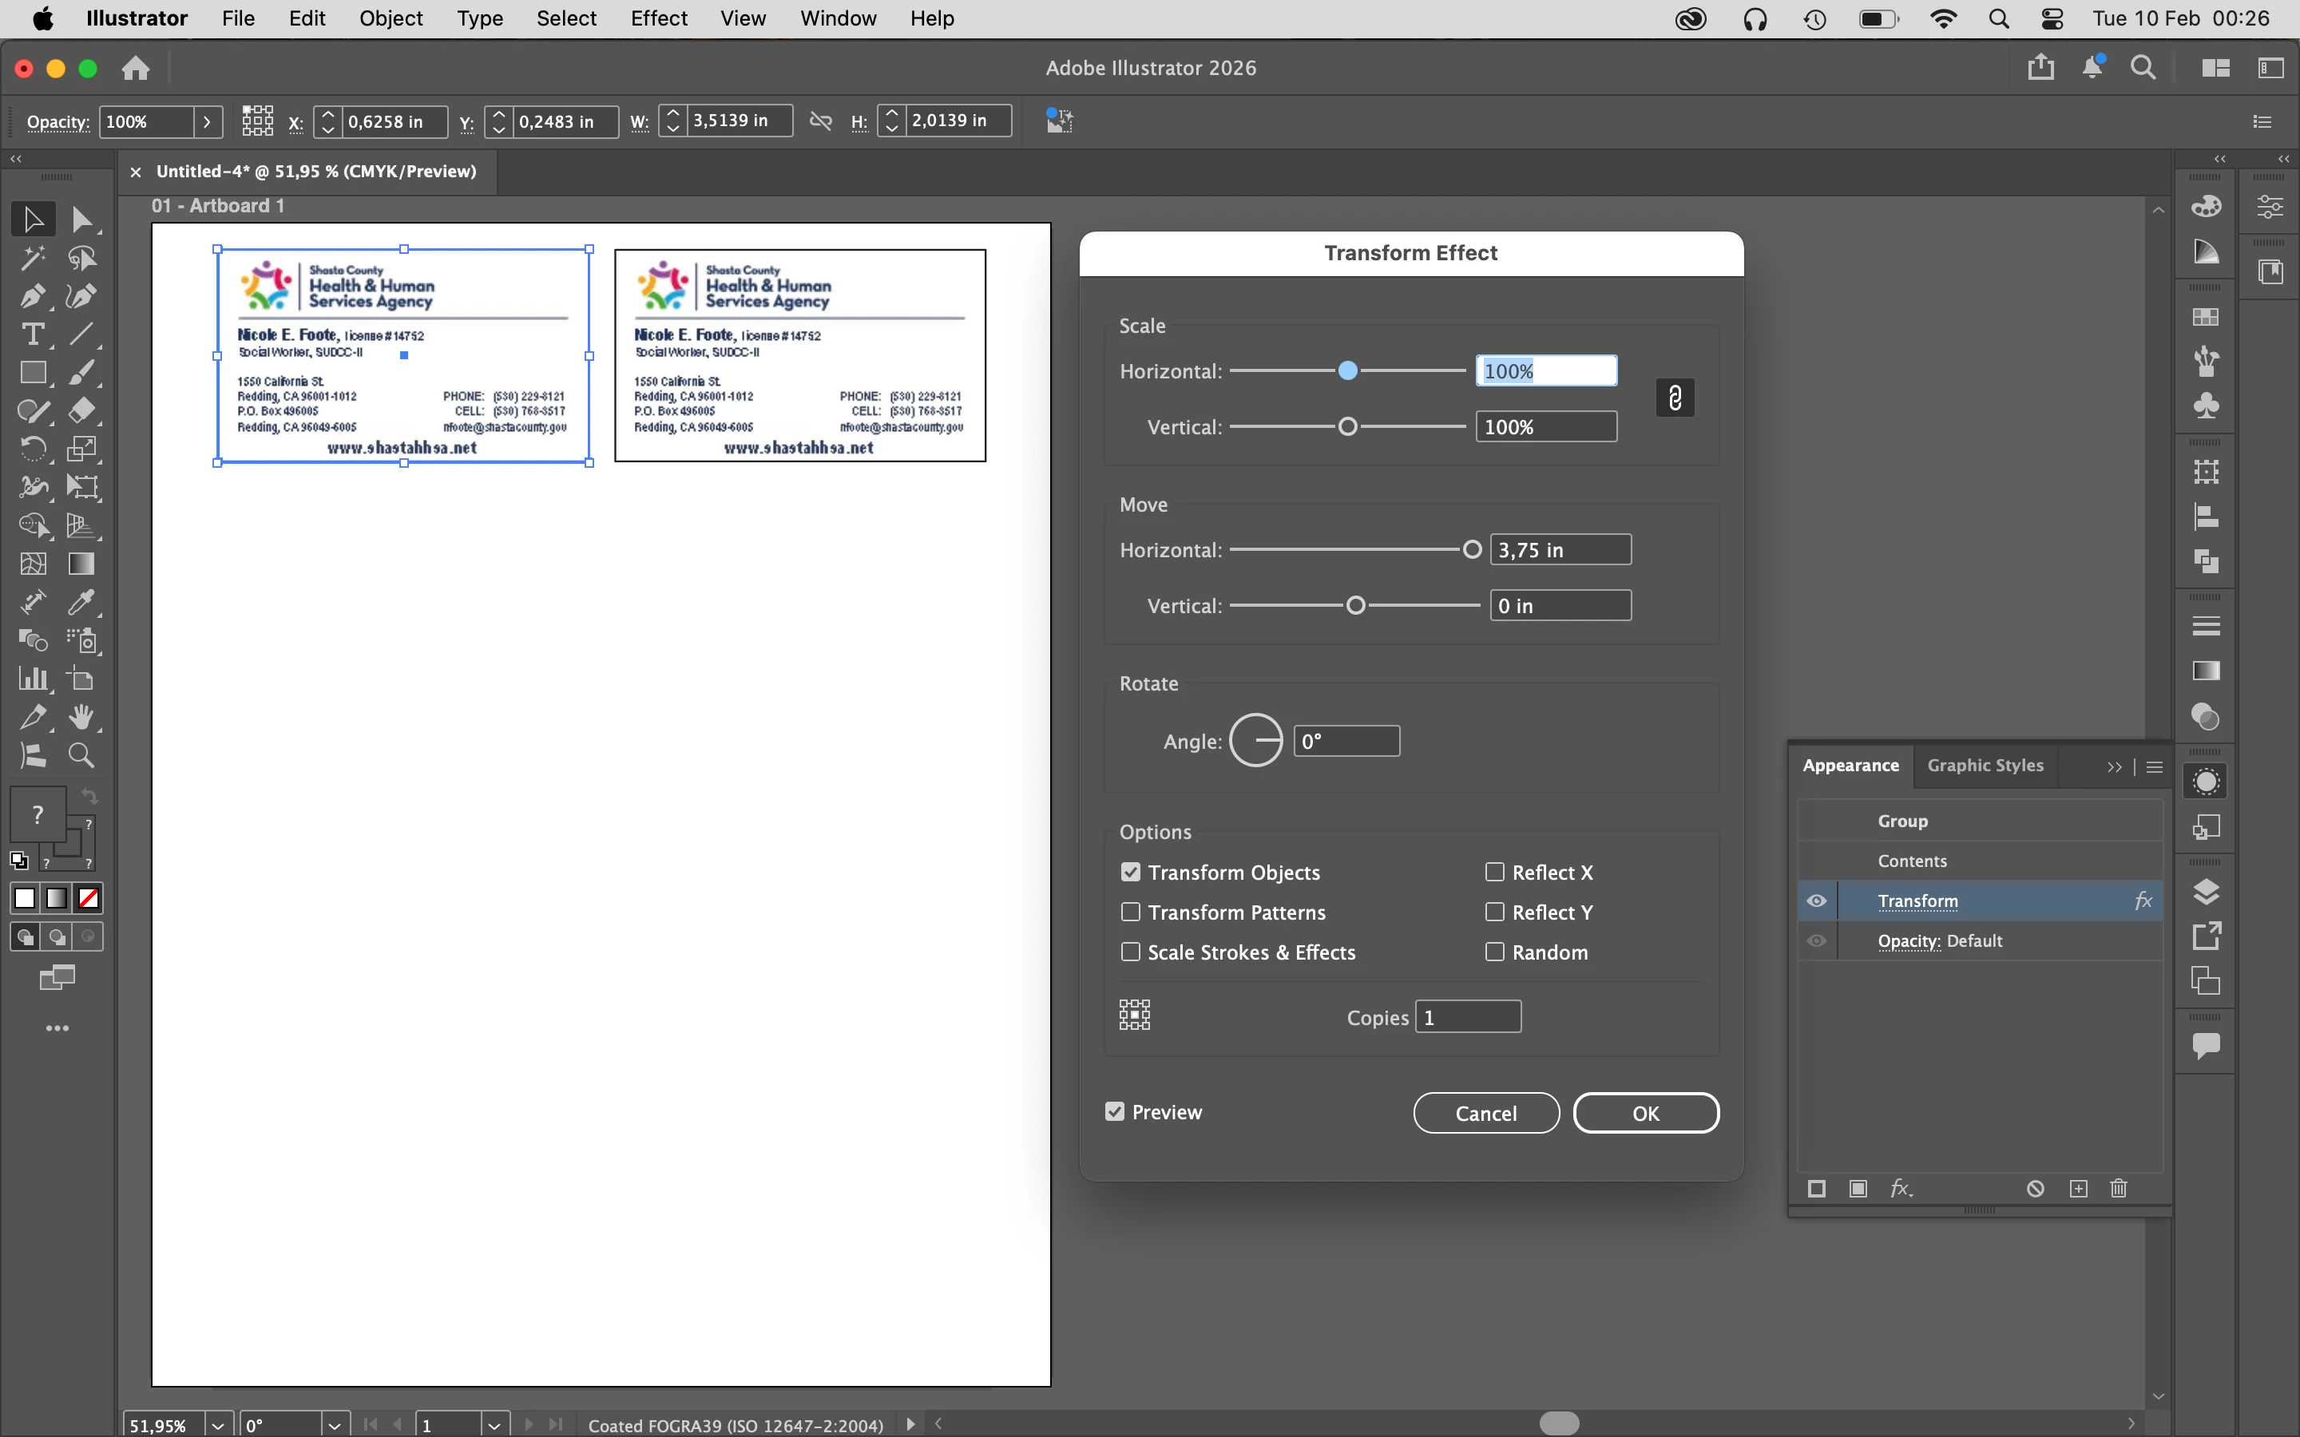Viewport: 2300px width, 1437px height.
Task: Uncheck the Transform Objects checkbox
Action: pyautogui.click(x=1130, y=872)
